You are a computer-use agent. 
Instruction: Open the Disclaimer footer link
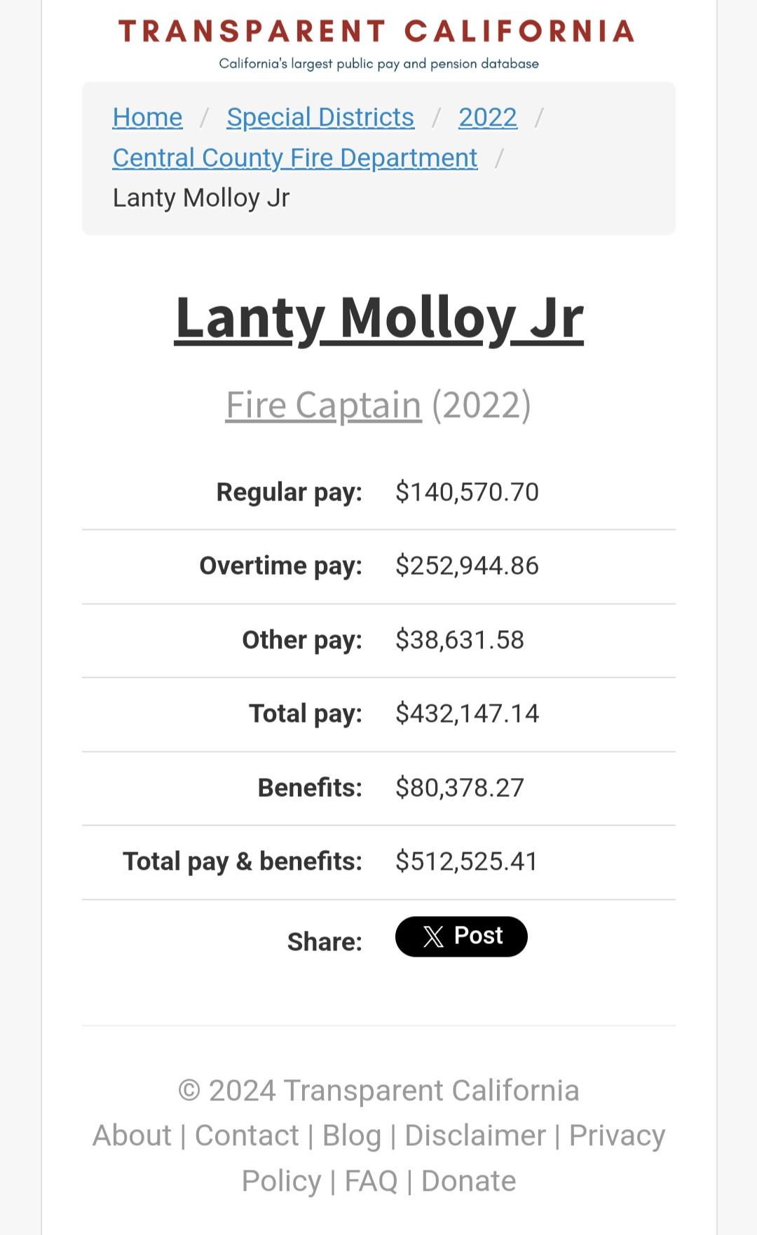coord(475,1135)
